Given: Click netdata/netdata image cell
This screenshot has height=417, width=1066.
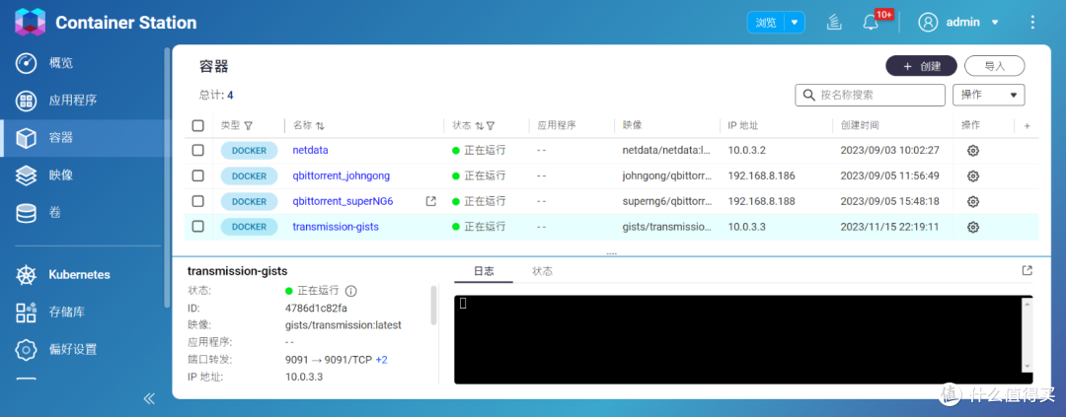Looking at the screenshot, I should (x=666, y=151).
